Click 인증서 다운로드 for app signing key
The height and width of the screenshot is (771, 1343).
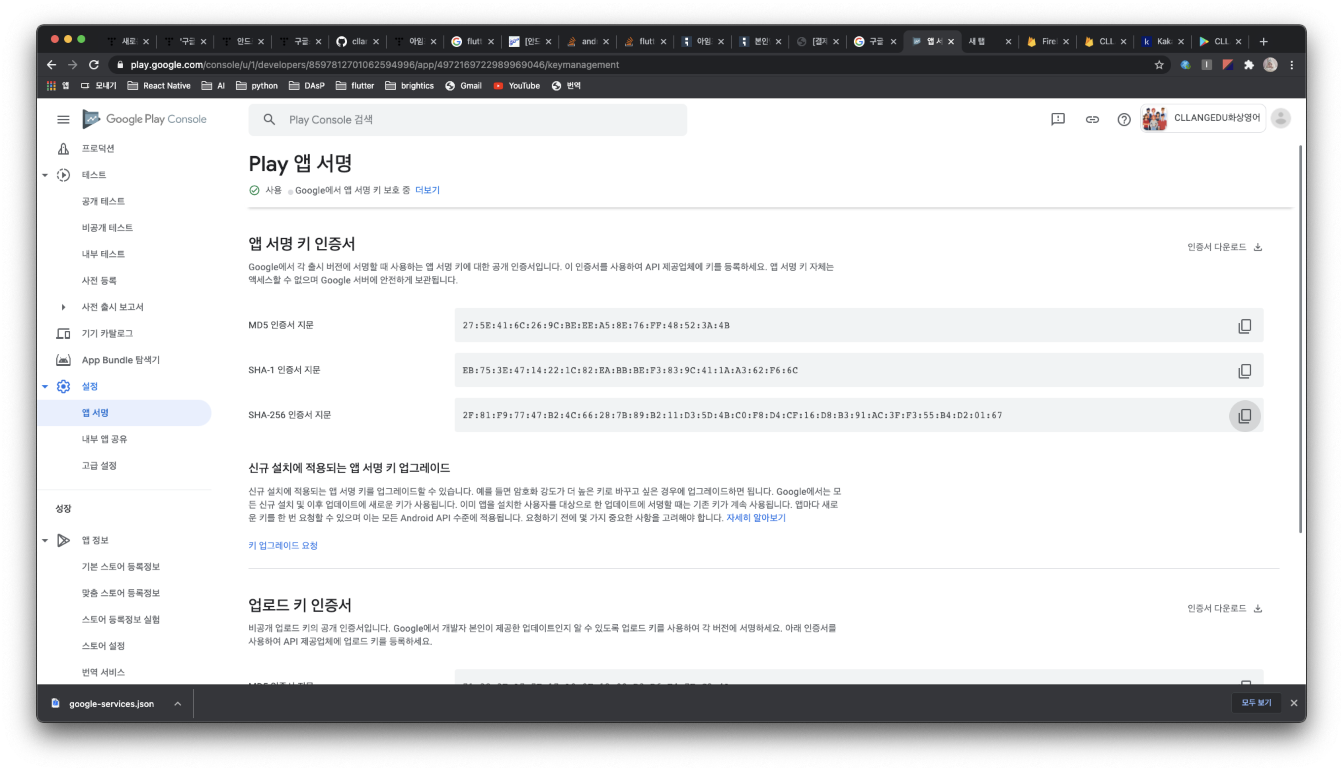[x=1224, y=247]
